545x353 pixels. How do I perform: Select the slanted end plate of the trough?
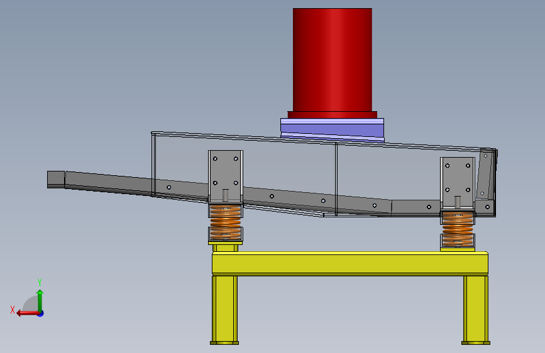[x=485, y=175]
